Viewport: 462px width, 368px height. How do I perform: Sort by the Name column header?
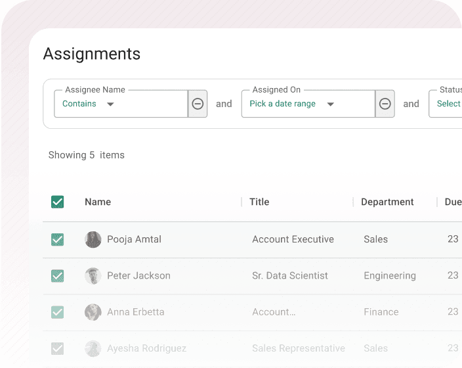(x=98, y=202)
